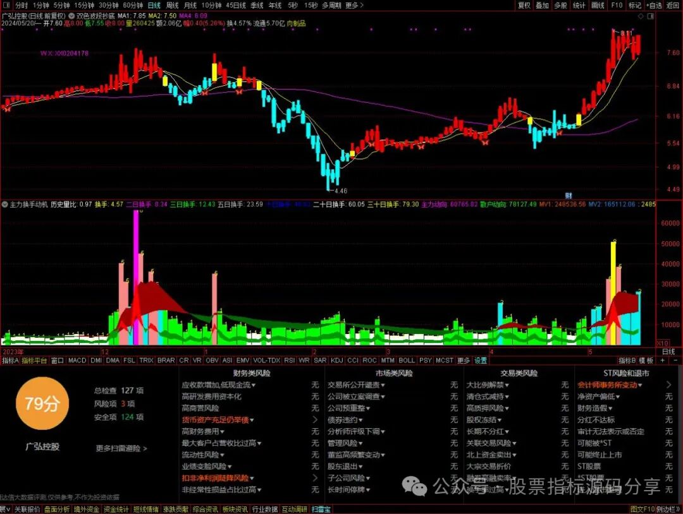Select the 月线 monthly period
The image size is (683, 514).
[190, 5]
